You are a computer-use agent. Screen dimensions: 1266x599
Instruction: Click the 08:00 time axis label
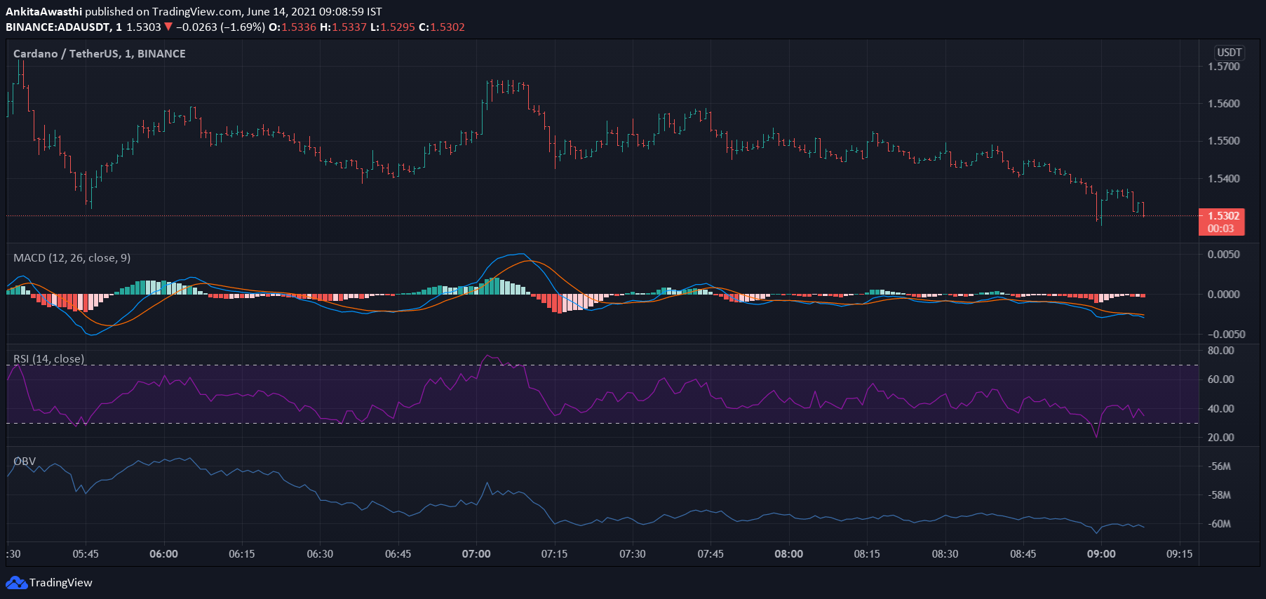789,554
